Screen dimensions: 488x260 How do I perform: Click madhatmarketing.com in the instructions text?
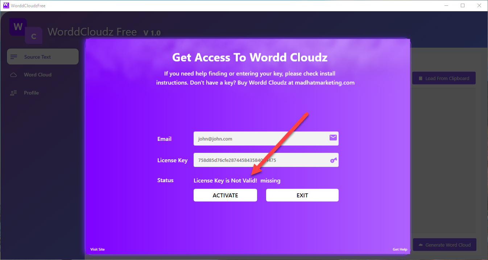[324, 83]
